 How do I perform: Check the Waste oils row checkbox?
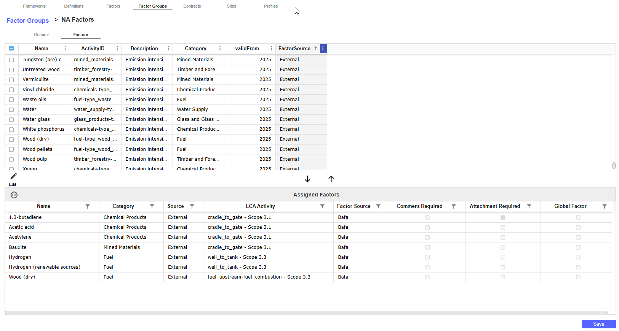pyautogui.click(x=11, y=100)
